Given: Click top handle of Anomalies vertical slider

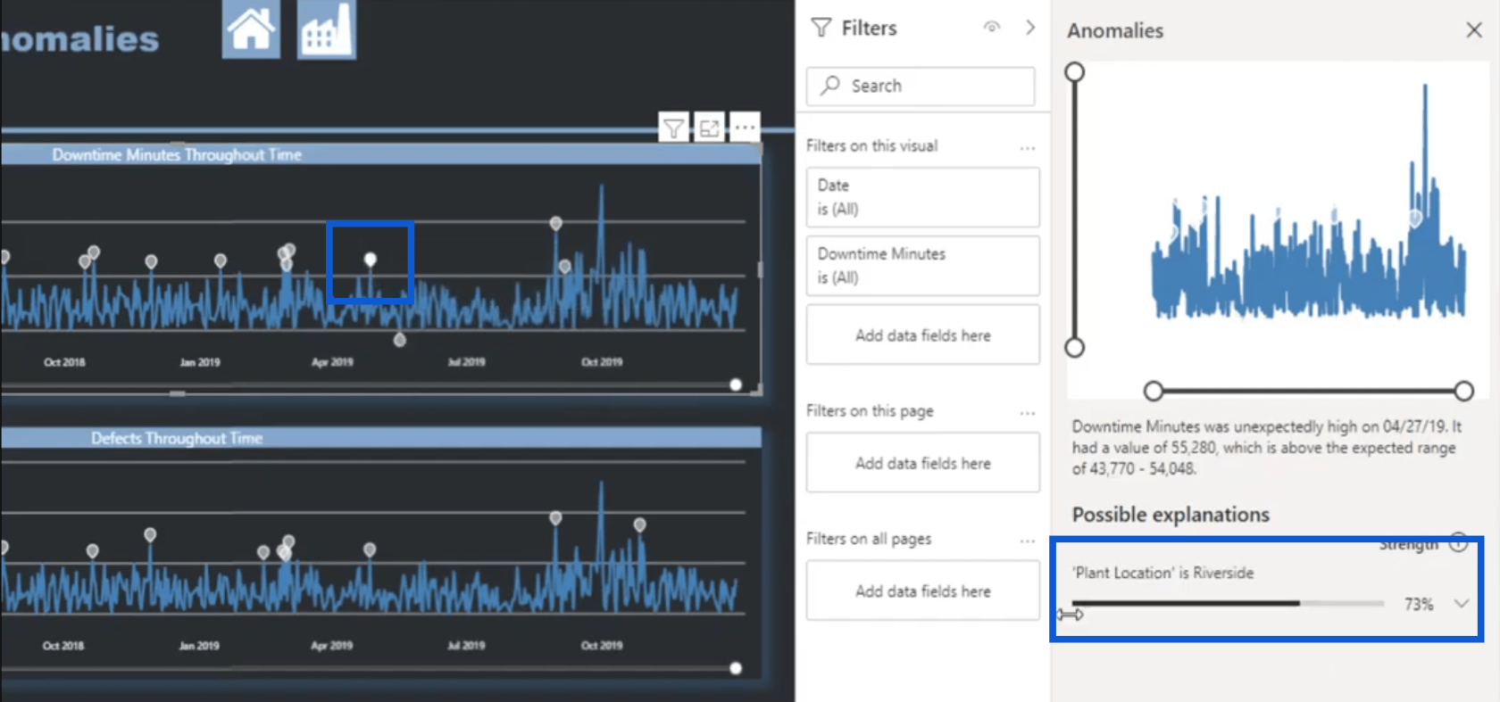Looking at the screenshot, I should (1075, 72).
